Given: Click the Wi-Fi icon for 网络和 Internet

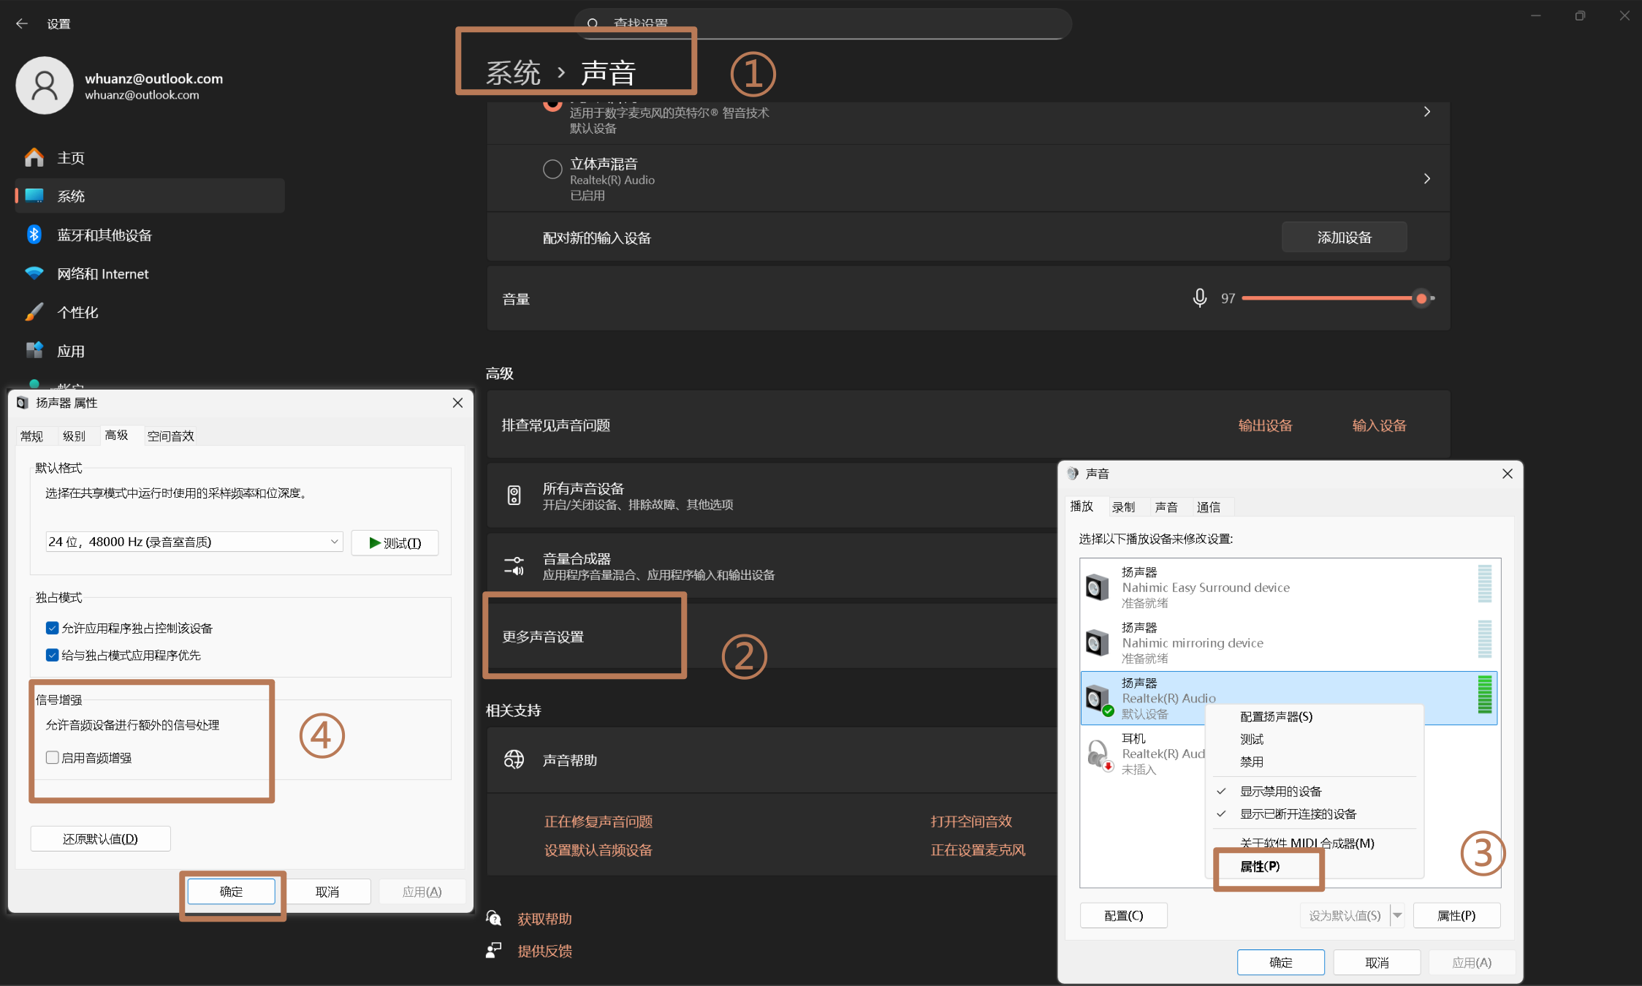Looking at the screenshot, I should (x=34, y=273).
